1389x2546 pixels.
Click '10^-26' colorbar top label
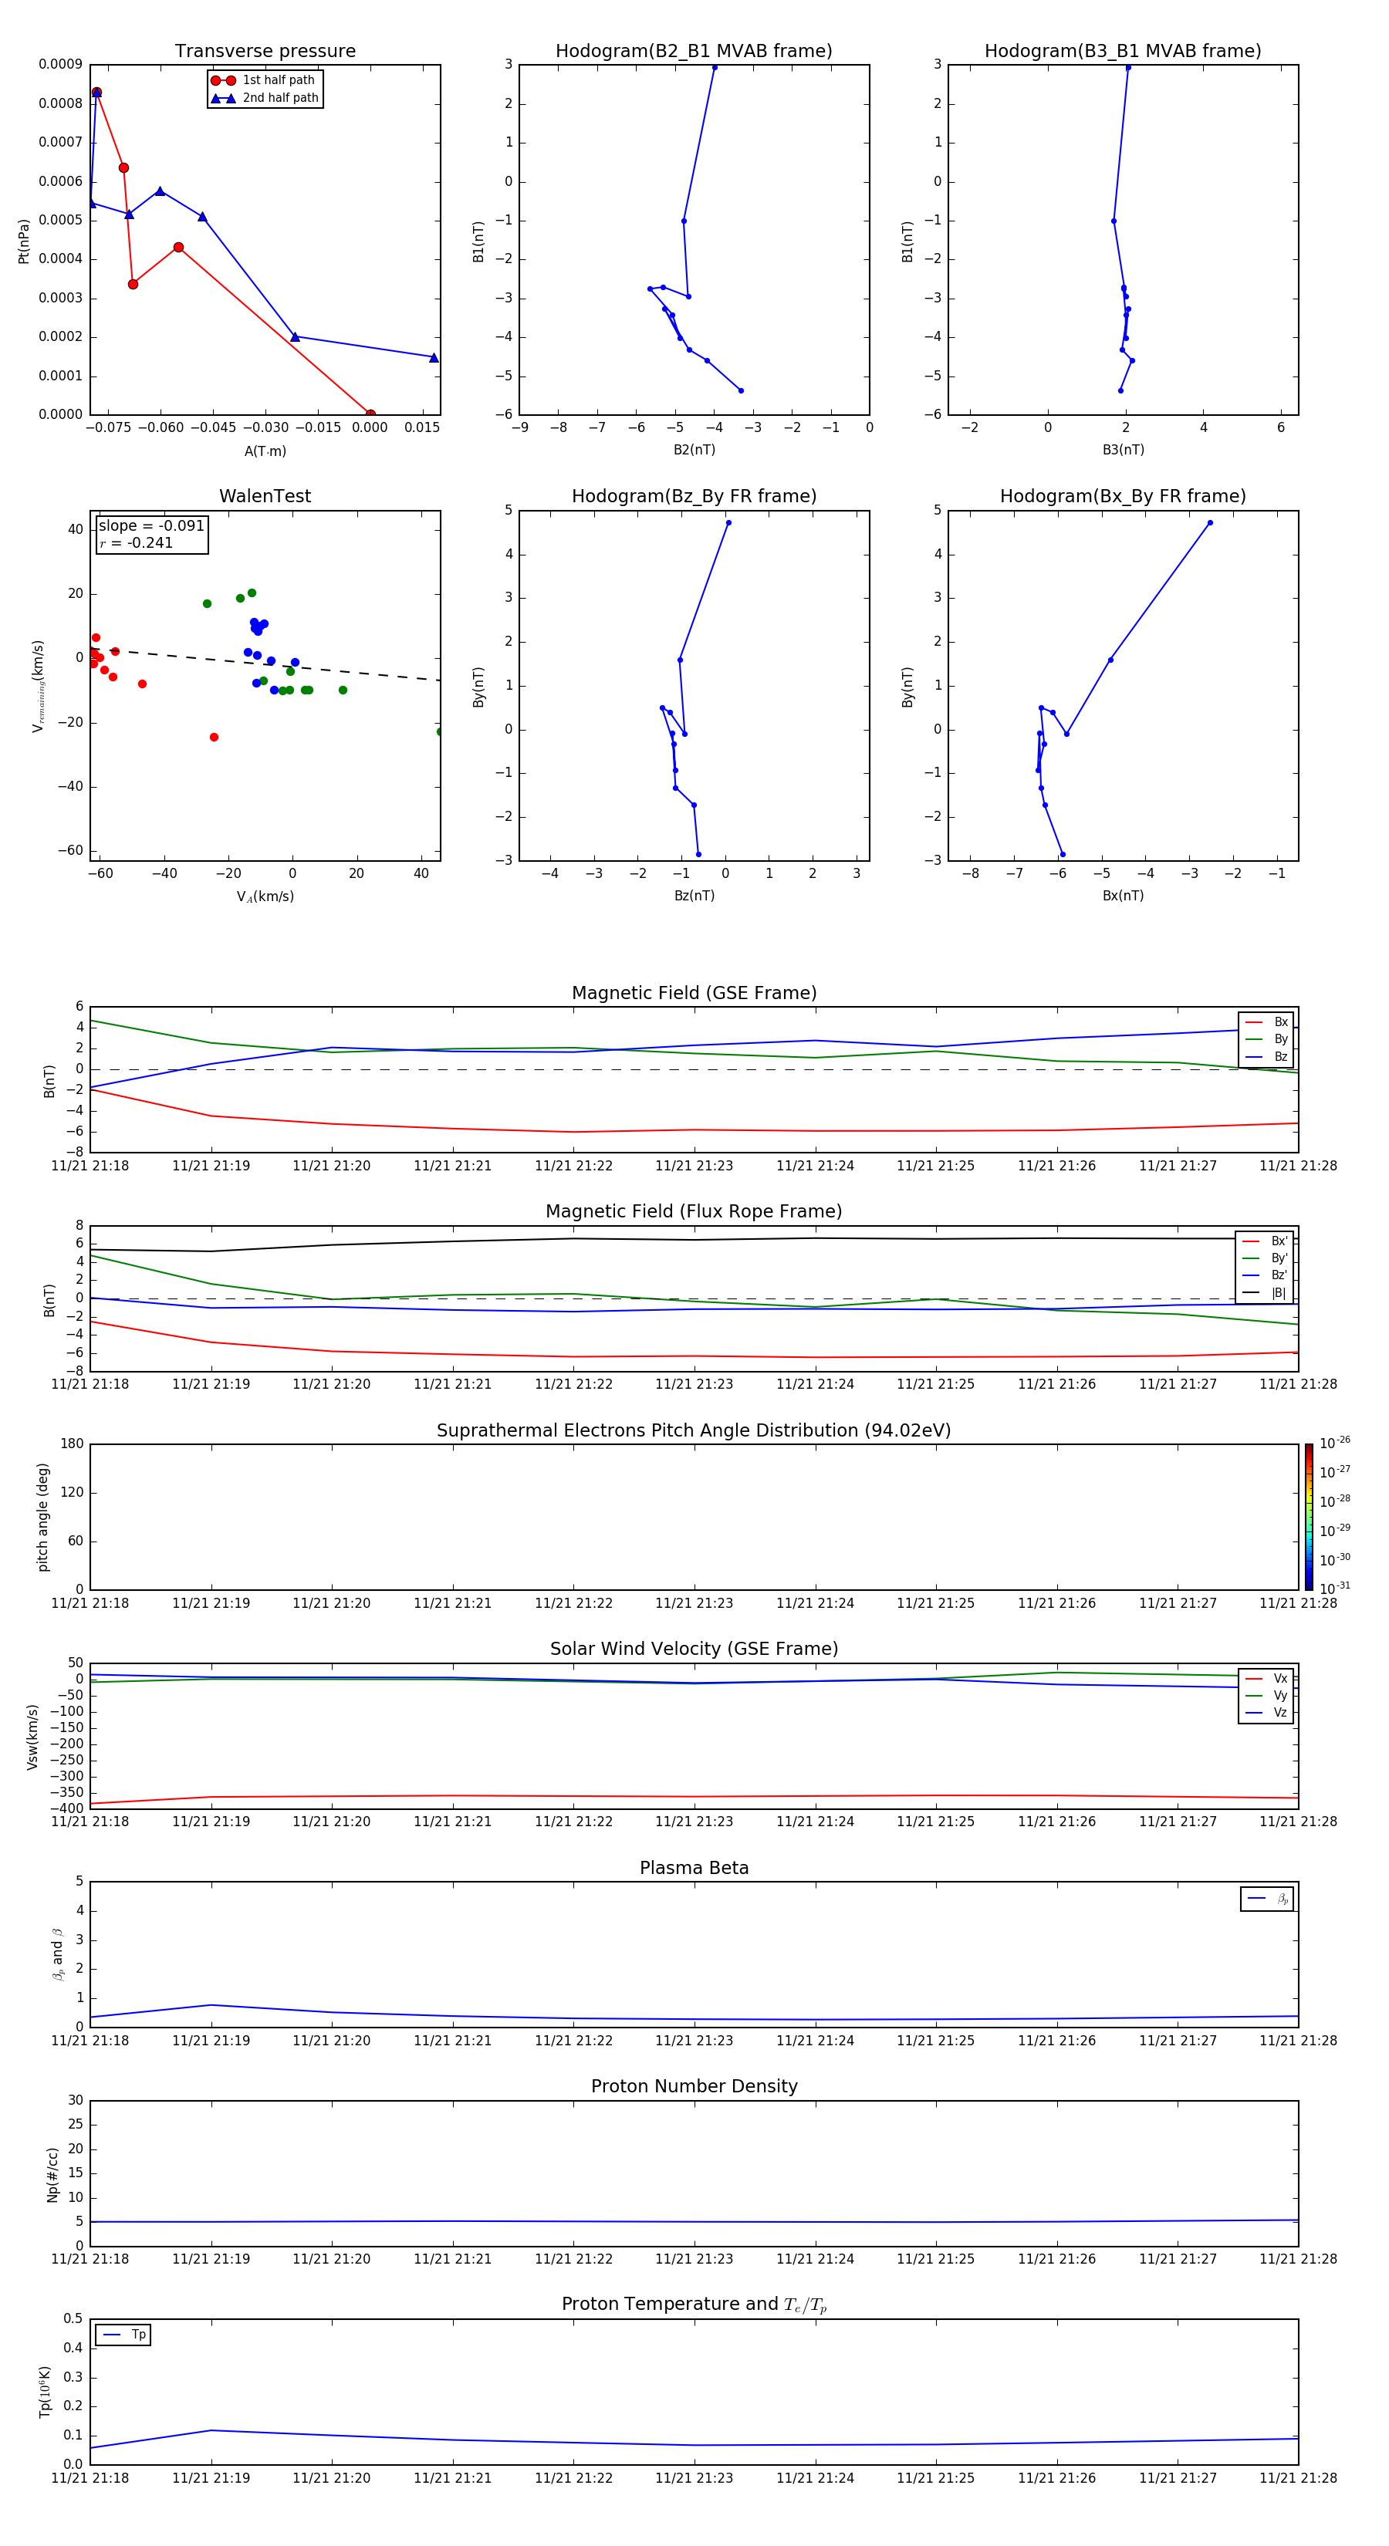pos(1335,1443)
